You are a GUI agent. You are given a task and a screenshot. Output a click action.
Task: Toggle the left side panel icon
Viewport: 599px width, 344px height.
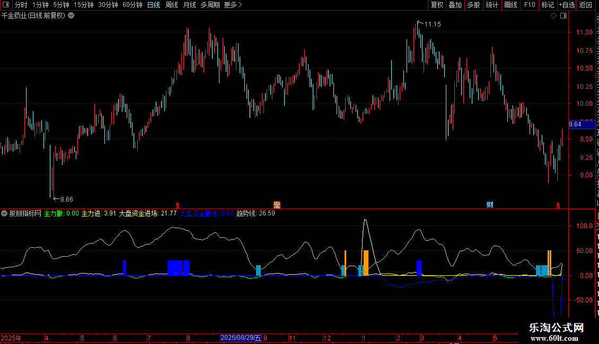click(6, 5)
